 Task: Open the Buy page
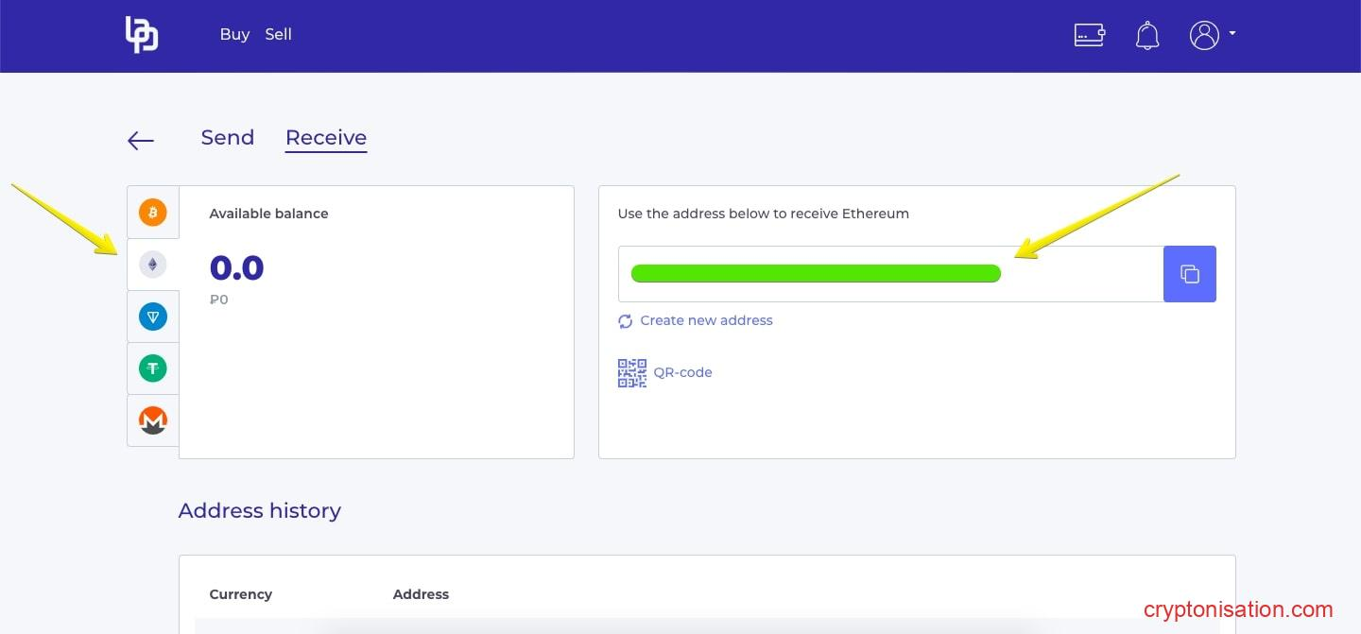(234, 35)
